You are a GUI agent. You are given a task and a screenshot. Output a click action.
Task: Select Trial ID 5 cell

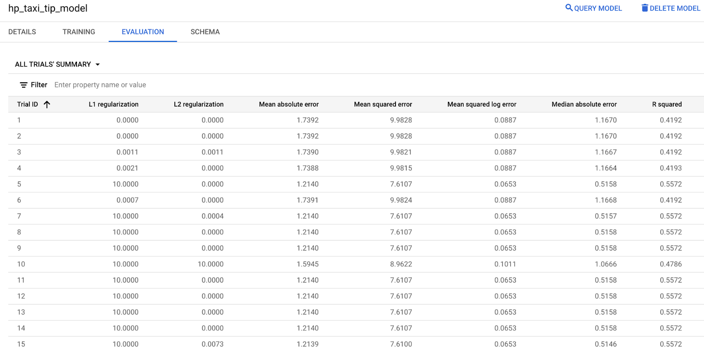[x=19, y=184]
